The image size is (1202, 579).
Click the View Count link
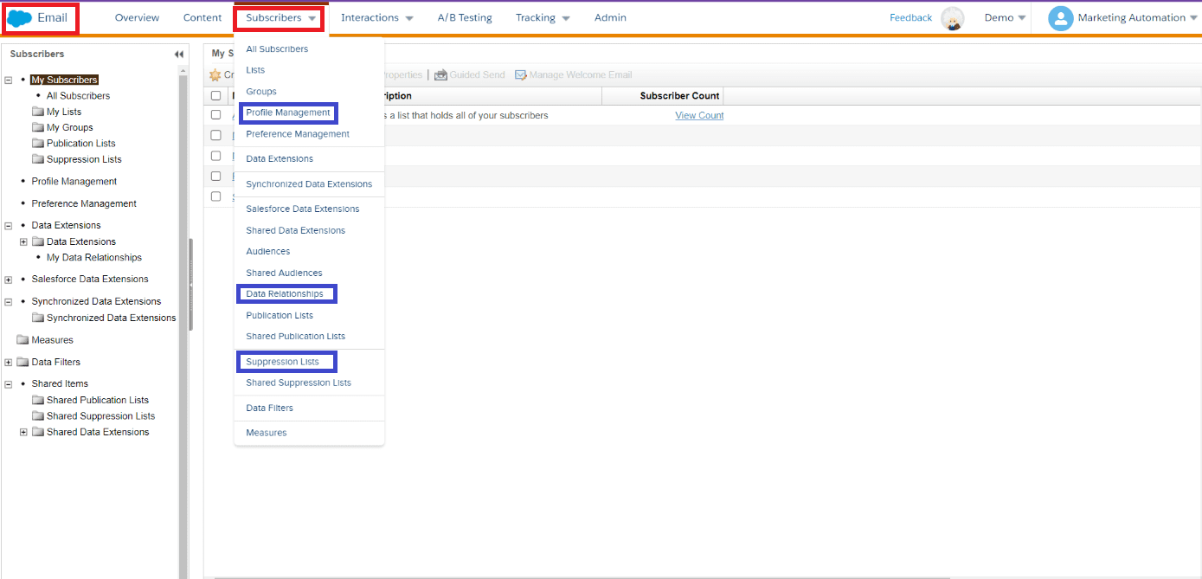click(x=699, y=115)
